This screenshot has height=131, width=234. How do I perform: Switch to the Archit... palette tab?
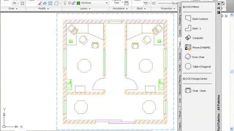click(180, 66)
